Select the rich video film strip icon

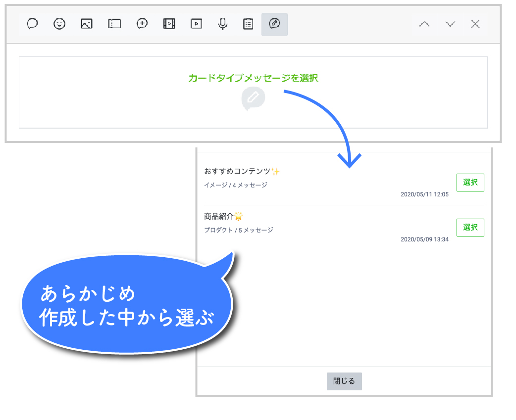click(x=169, y=24)
